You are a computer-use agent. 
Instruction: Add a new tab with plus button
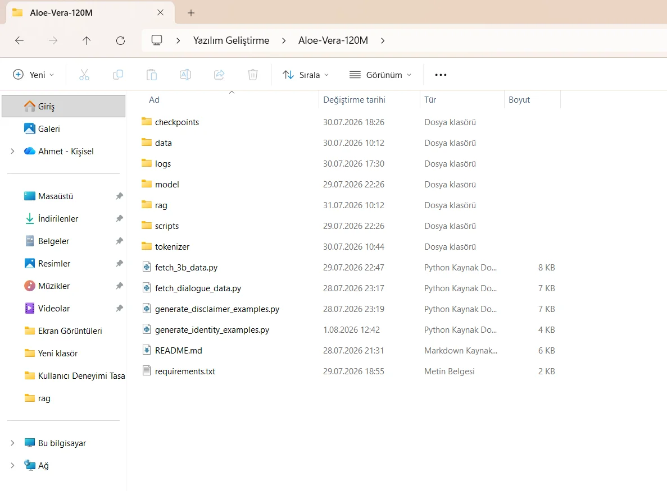point(191,13)
